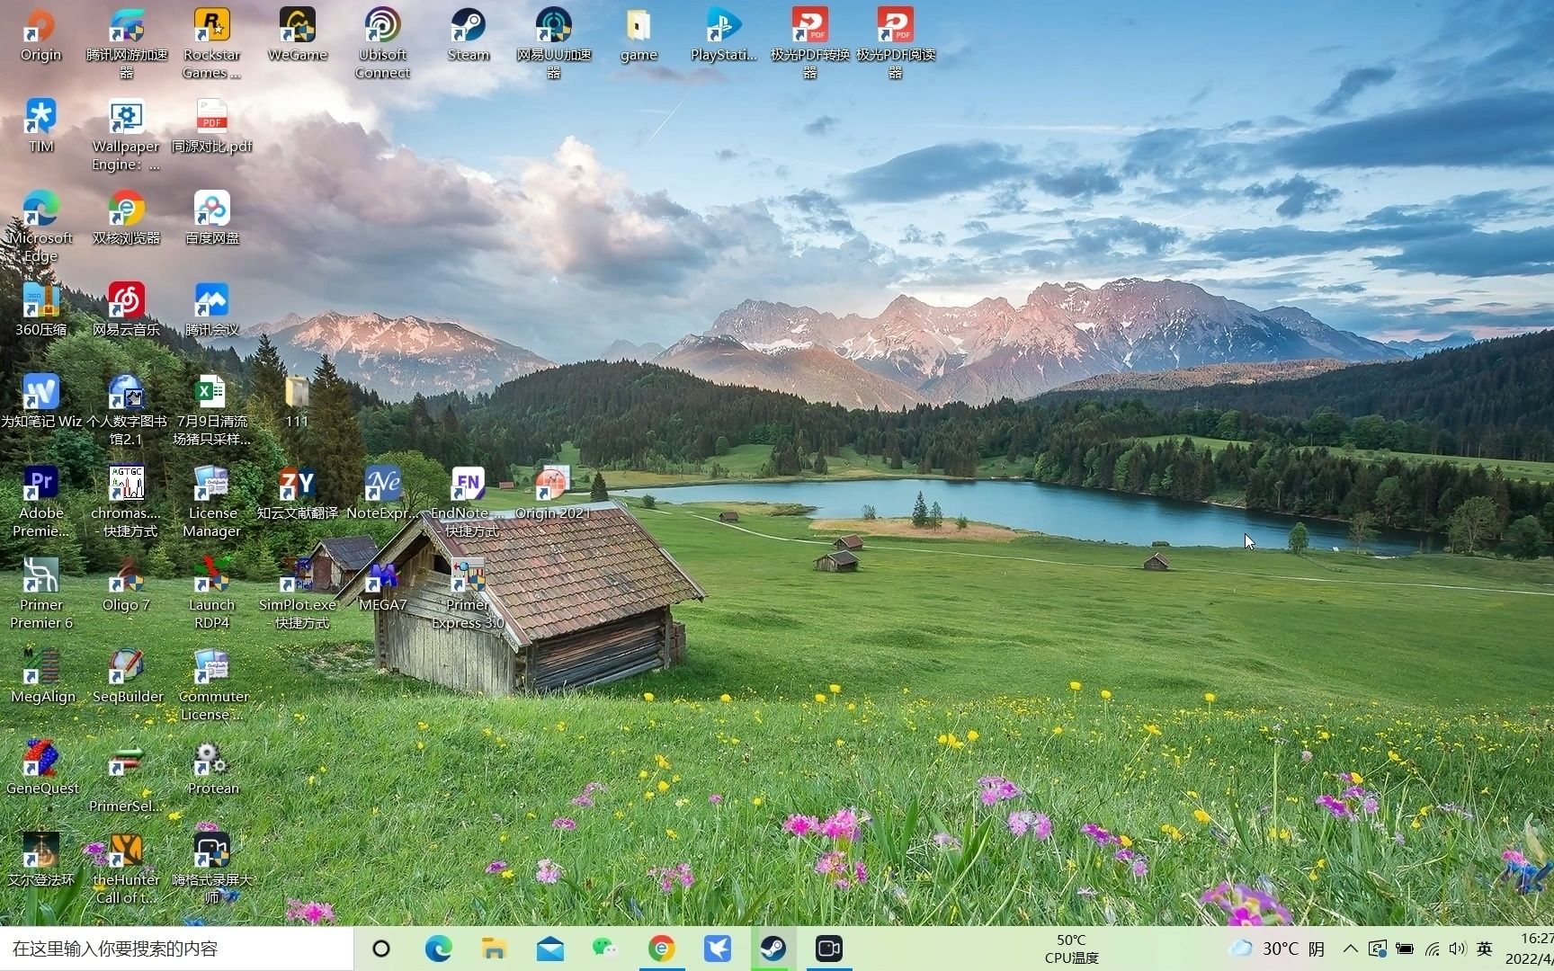This screenshot has height=971, width=1554.
Task: Open the Origin desktop shortcut
Action: 40,36
